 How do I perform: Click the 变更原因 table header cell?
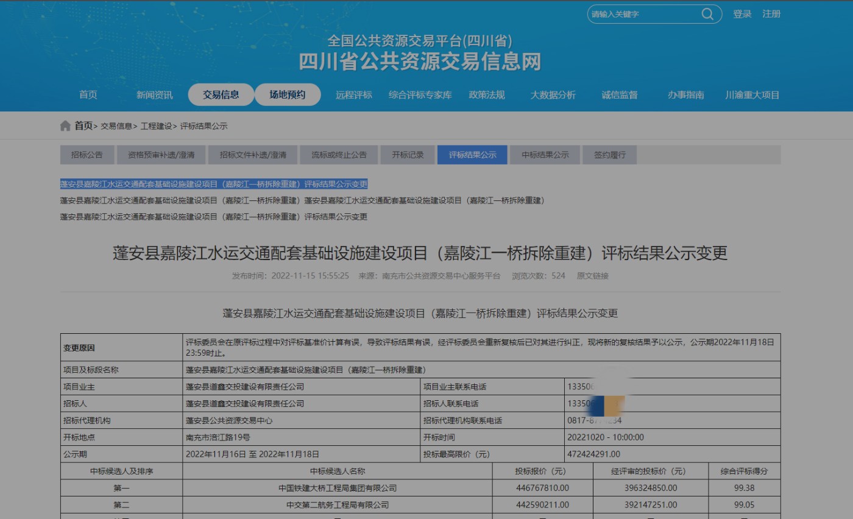[121, 348]
